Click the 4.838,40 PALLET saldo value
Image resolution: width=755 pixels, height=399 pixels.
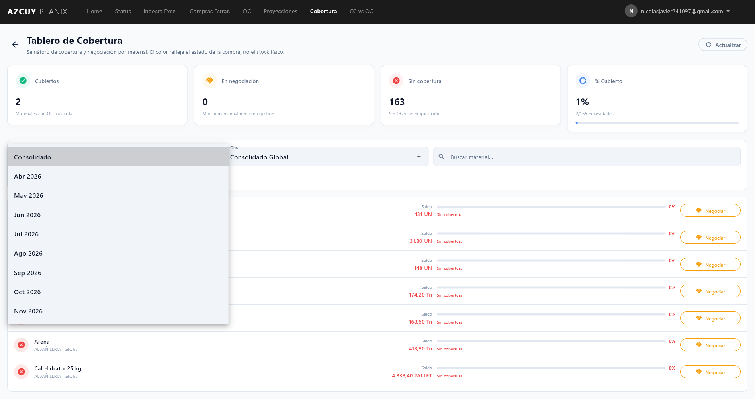click(412, 375)
